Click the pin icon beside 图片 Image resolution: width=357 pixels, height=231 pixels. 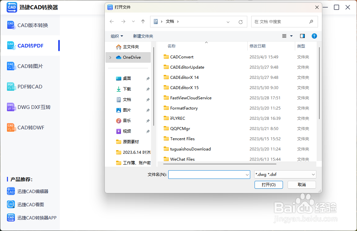click(148, 110)
